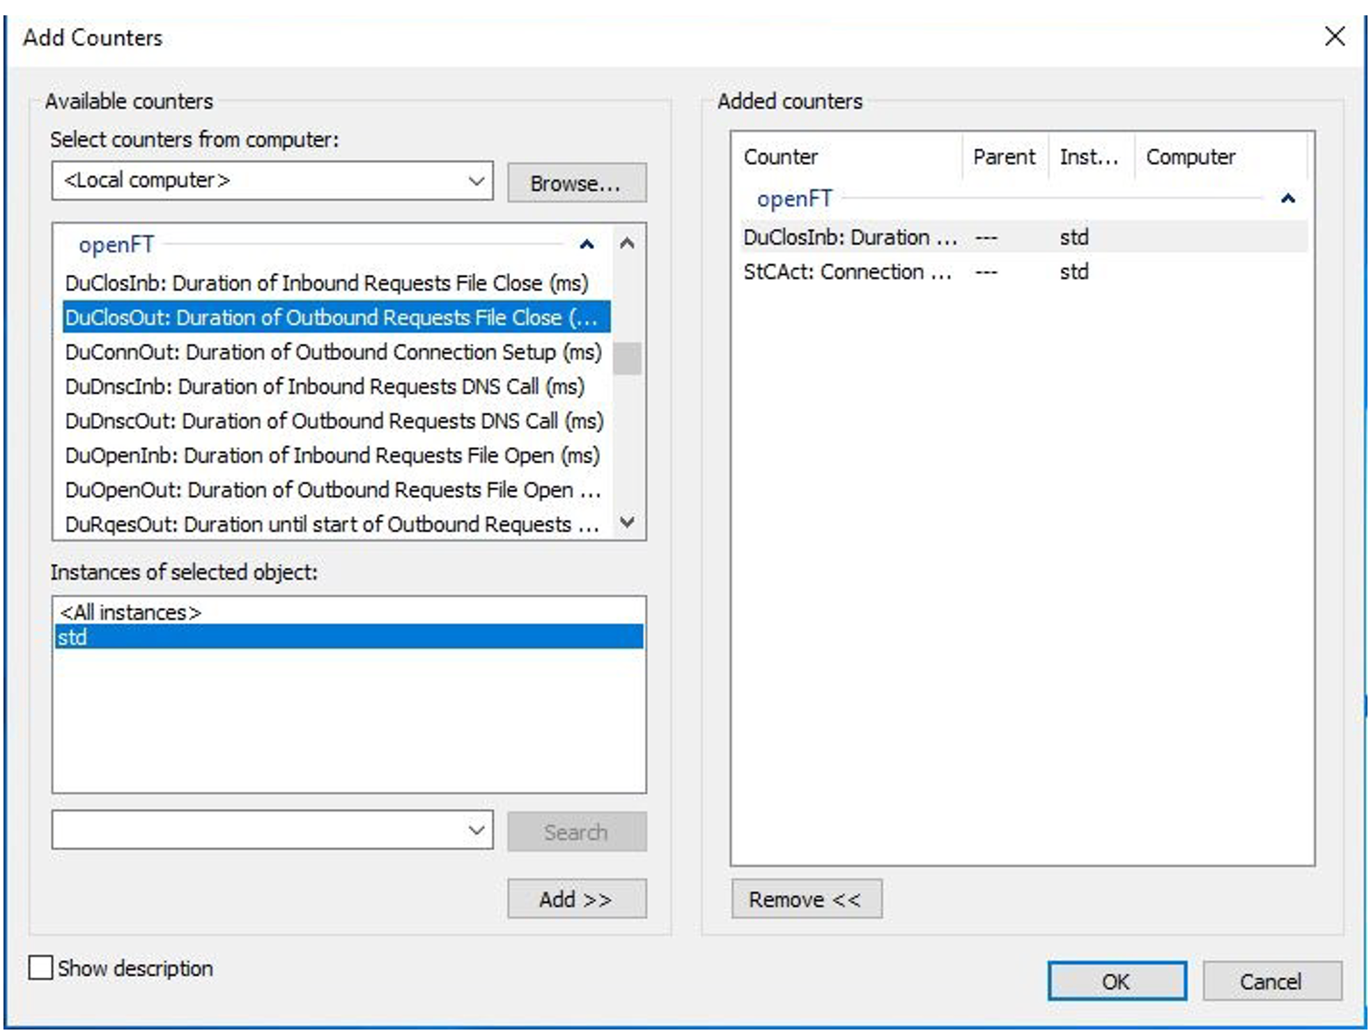Collapse the openFT group in Added counters
This screenshot has height=1033, width=1371.
click(1287, 199)
